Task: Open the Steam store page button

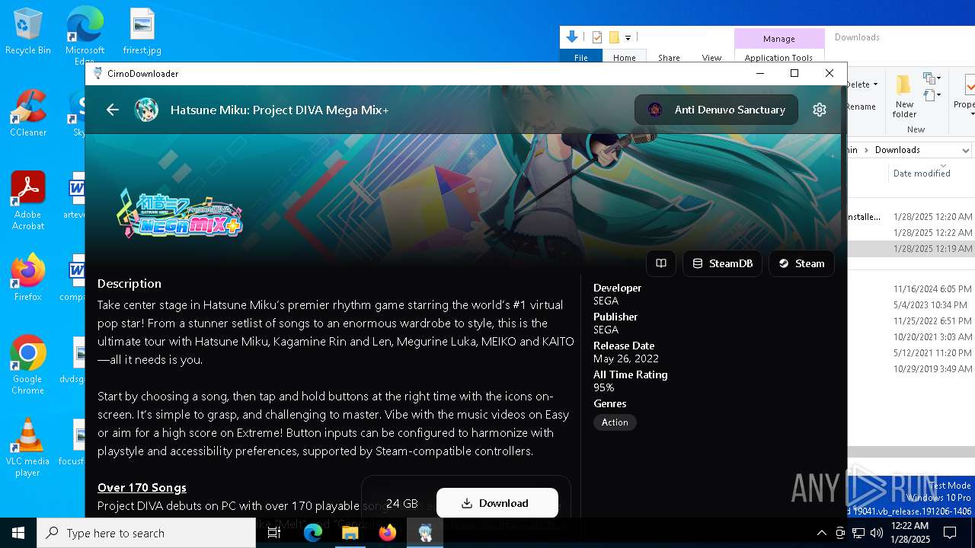Action: [801, 263]
